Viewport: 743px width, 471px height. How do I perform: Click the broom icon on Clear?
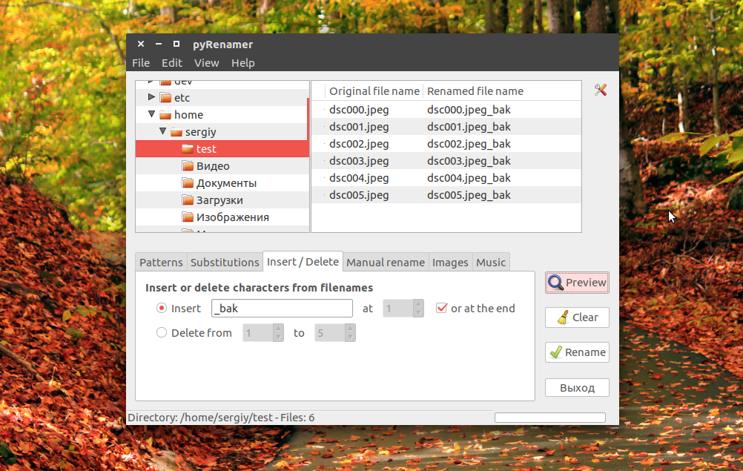click(x=563, y=317)
